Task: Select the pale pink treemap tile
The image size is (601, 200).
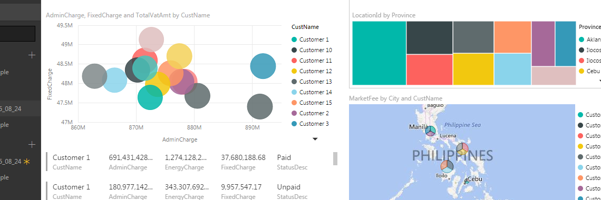Action: [x=554, y=76]
